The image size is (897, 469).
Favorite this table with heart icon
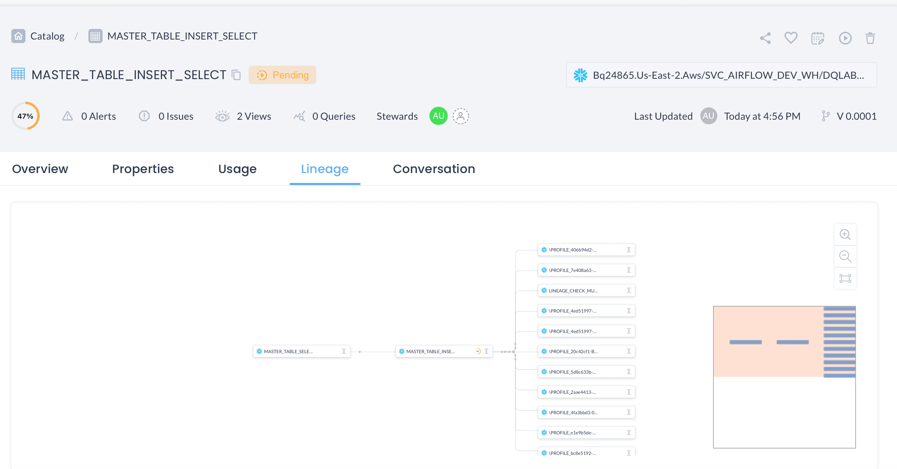click(791, 37)
